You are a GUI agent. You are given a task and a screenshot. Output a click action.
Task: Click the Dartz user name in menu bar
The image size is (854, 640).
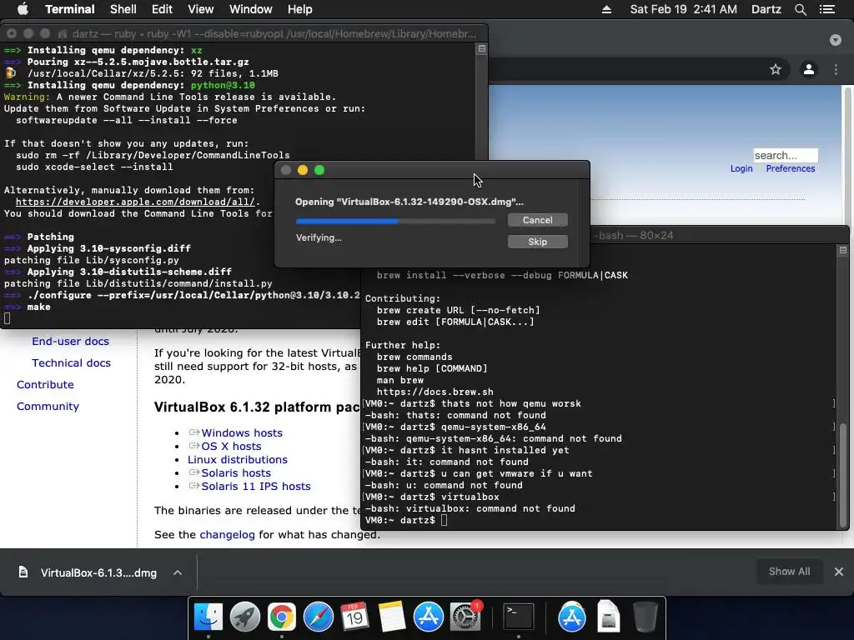pyautogui.click(x=766, y=9)
